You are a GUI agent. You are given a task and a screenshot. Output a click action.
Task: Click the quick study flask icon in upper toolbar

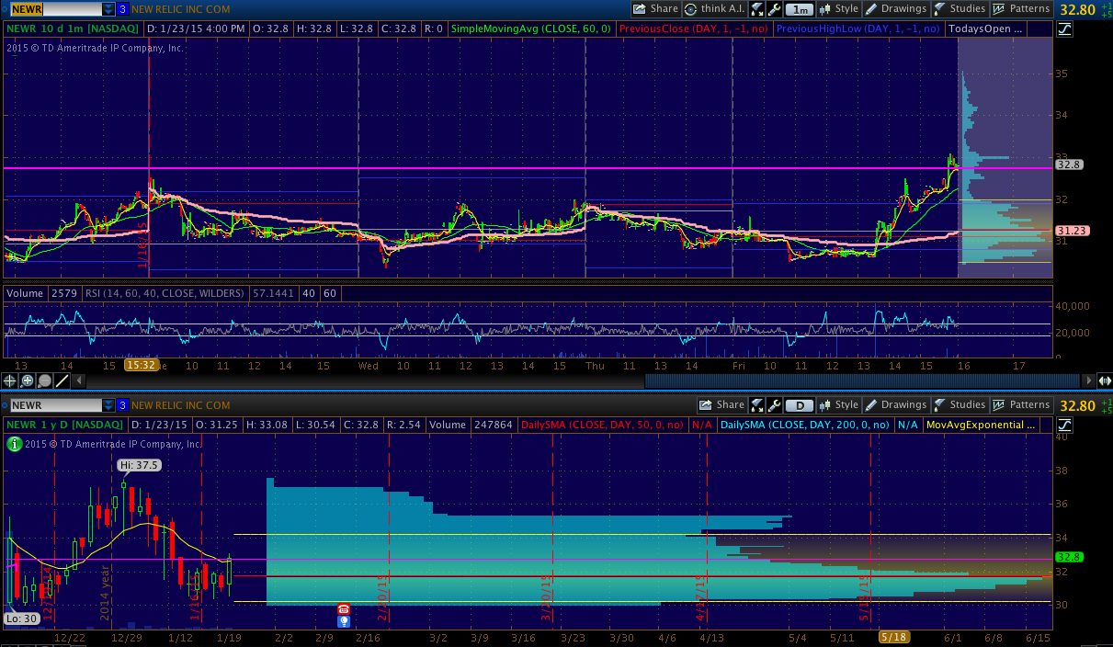tap(756, 9)
